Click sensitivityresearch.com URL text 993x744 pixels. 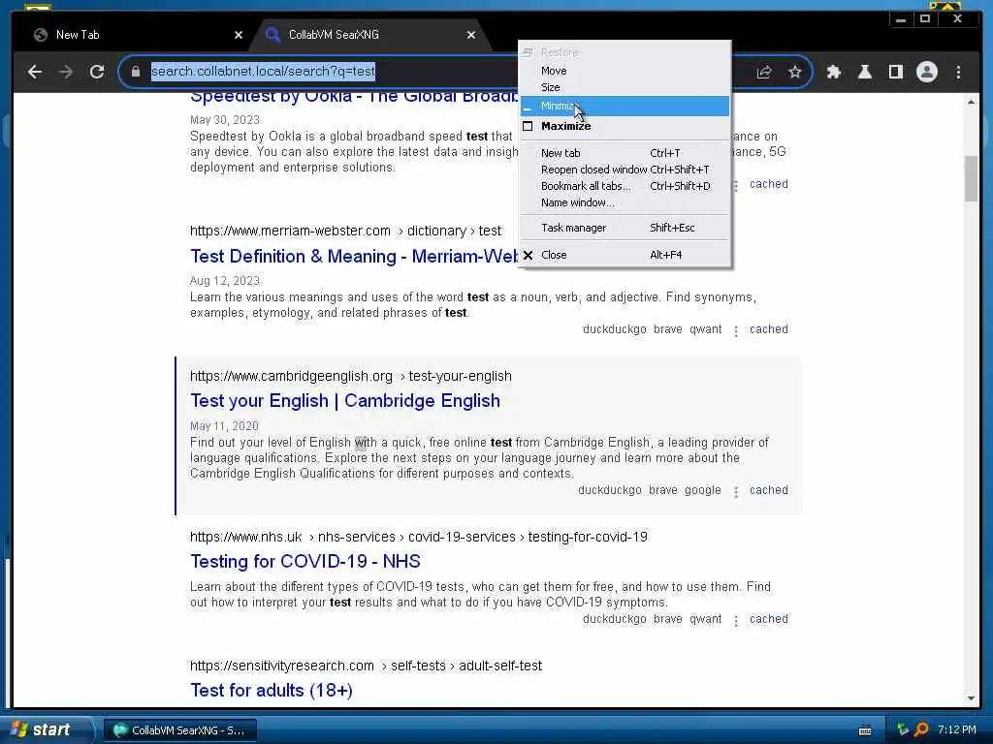(x=282, y=666)
